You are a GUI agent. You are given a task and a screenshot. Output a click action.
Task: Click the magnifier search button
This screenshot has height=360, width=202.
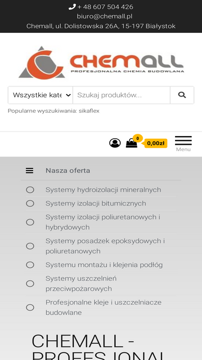click(x=182, y=95)
